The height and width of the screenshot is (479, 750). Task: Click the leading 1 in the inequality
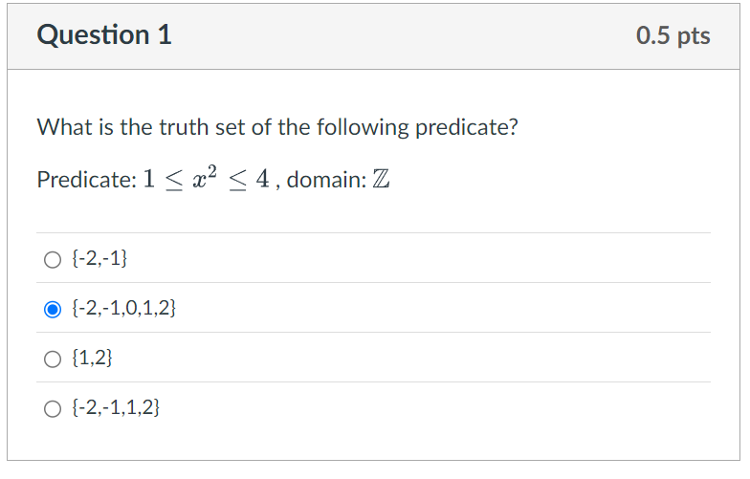tap(148, 180)
